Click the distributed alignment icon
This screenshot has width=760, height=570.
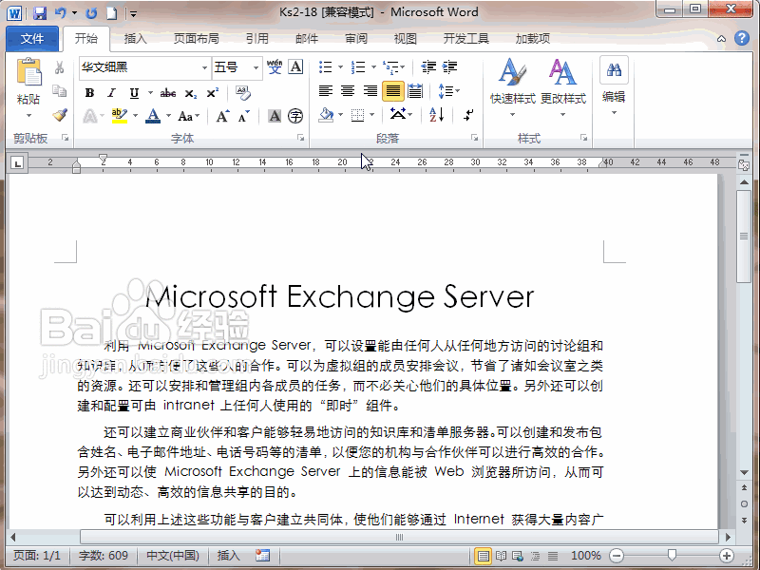pyautogui.click(x=415, y=91)
